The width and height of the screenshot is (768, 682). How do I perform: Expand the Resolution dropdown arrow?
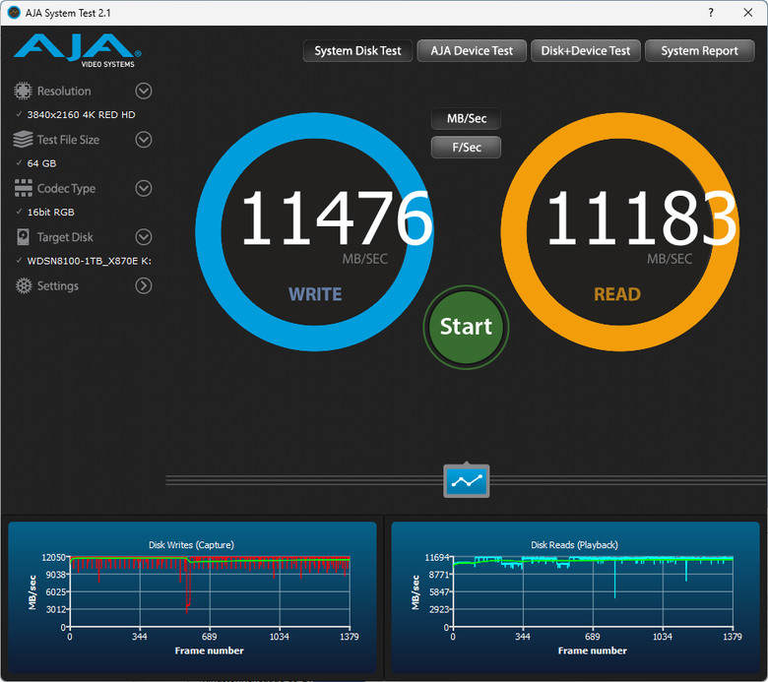point(144,92)
